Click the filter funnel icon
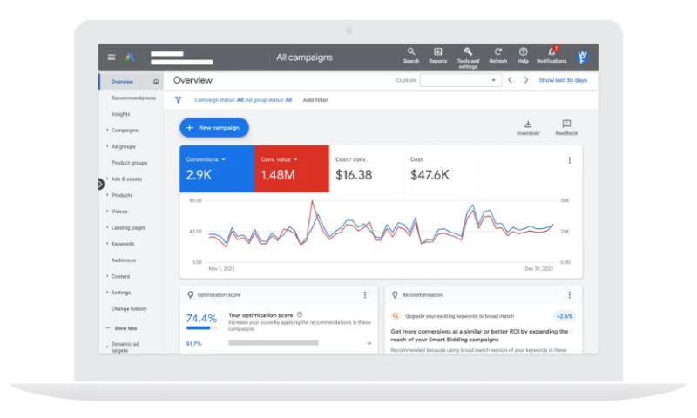This screenshot has height=418, width=697. click(179, 100)
